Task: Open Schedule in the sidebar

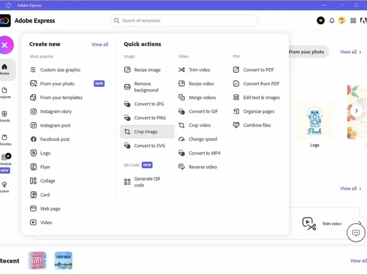Action: coord(5,159)
